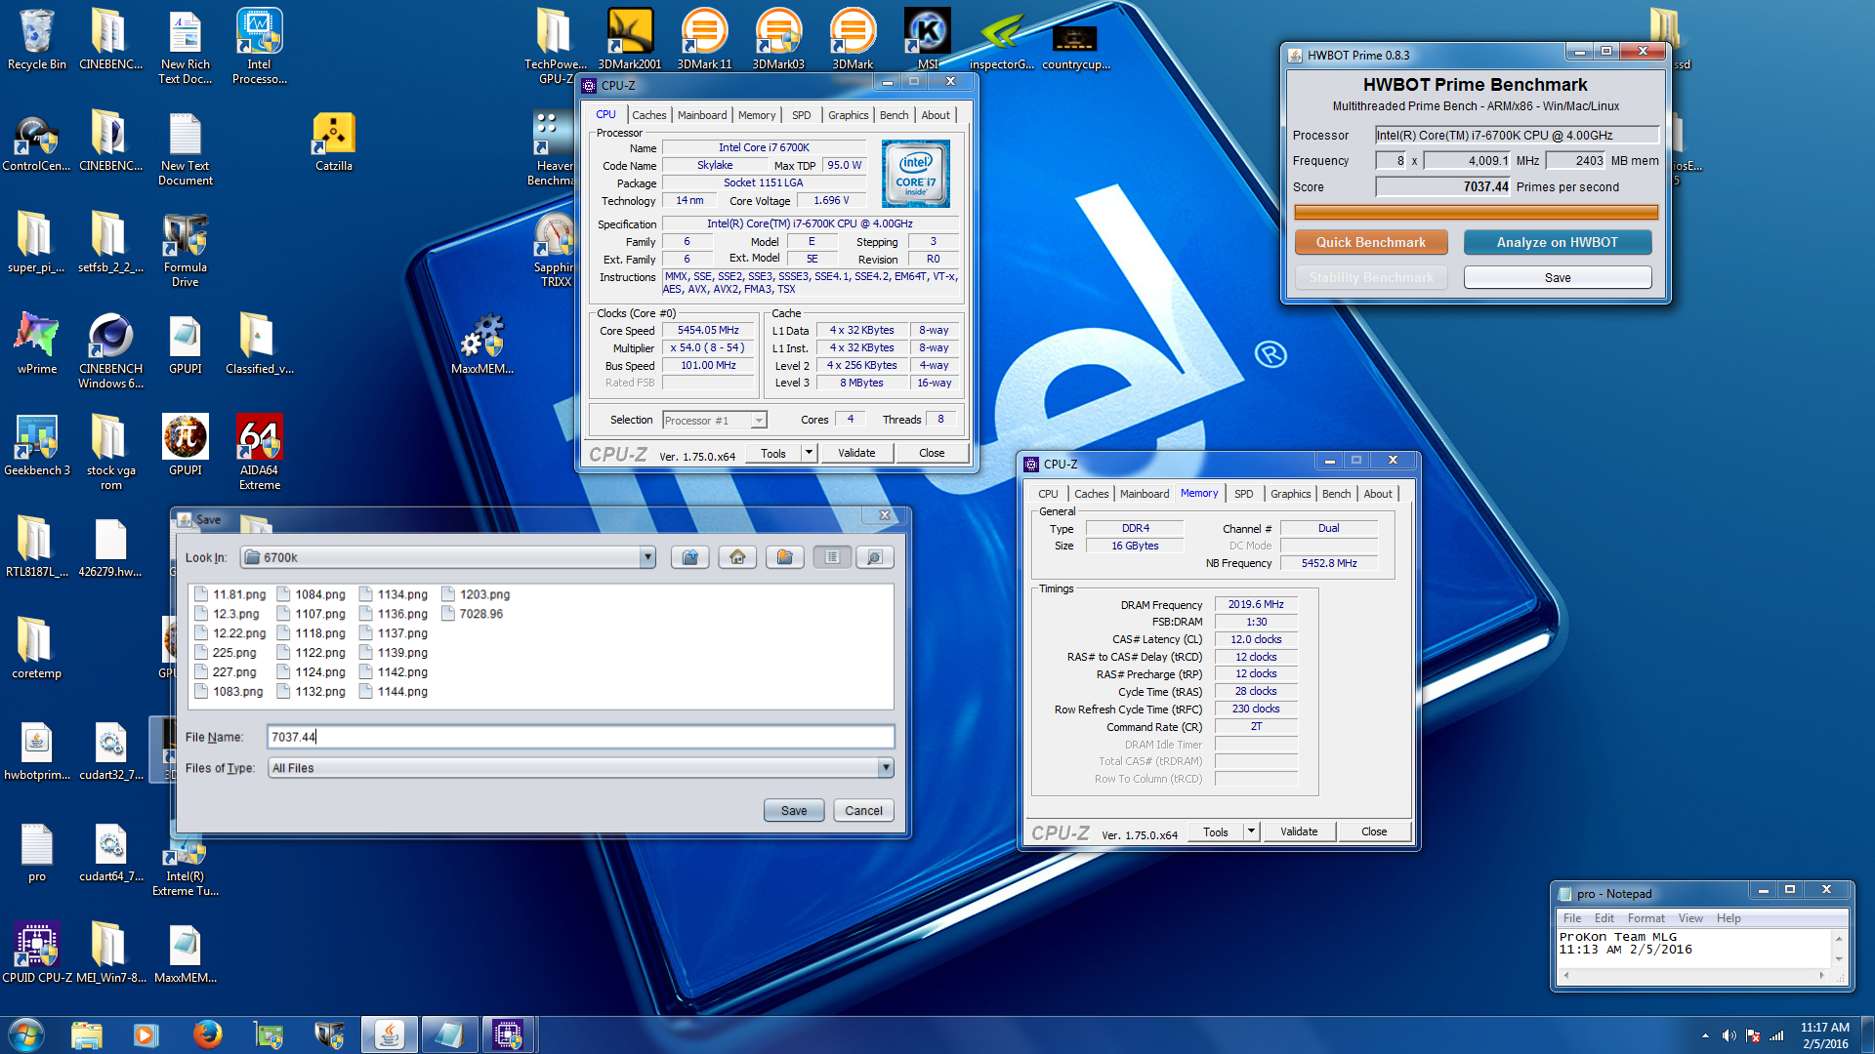Click the Home icon in Save dialog
The image size is (1875, 1054).
737,557
